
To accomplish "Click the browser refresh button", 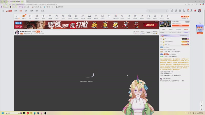I will point(6,4).
